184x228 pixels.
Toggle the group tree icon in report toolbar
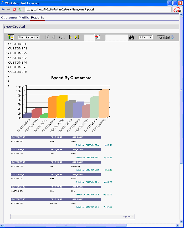[x=11, y=37]
